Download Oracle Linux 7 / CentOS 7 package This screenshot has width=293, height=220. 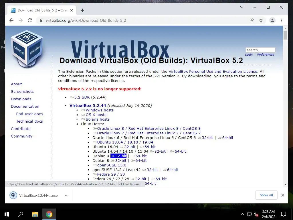(147, 133)
